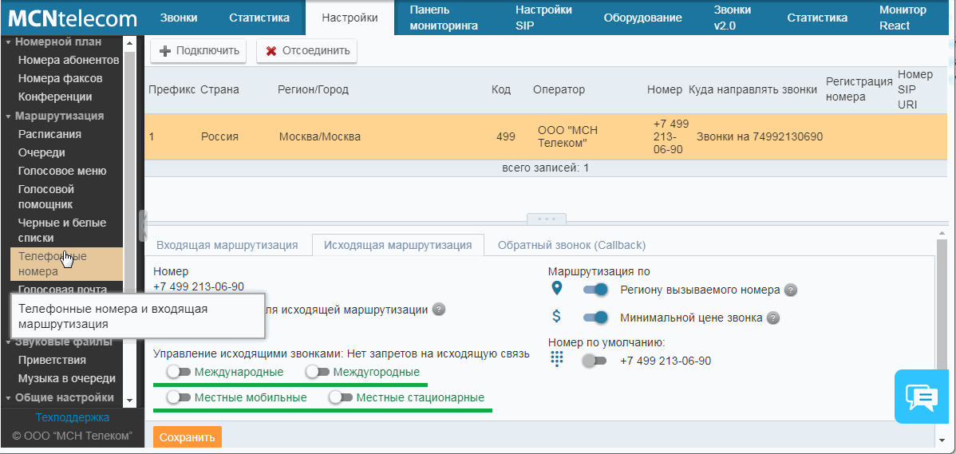
Task: Switch to Входящая маршрутизация tab
Action: (227, 245)
